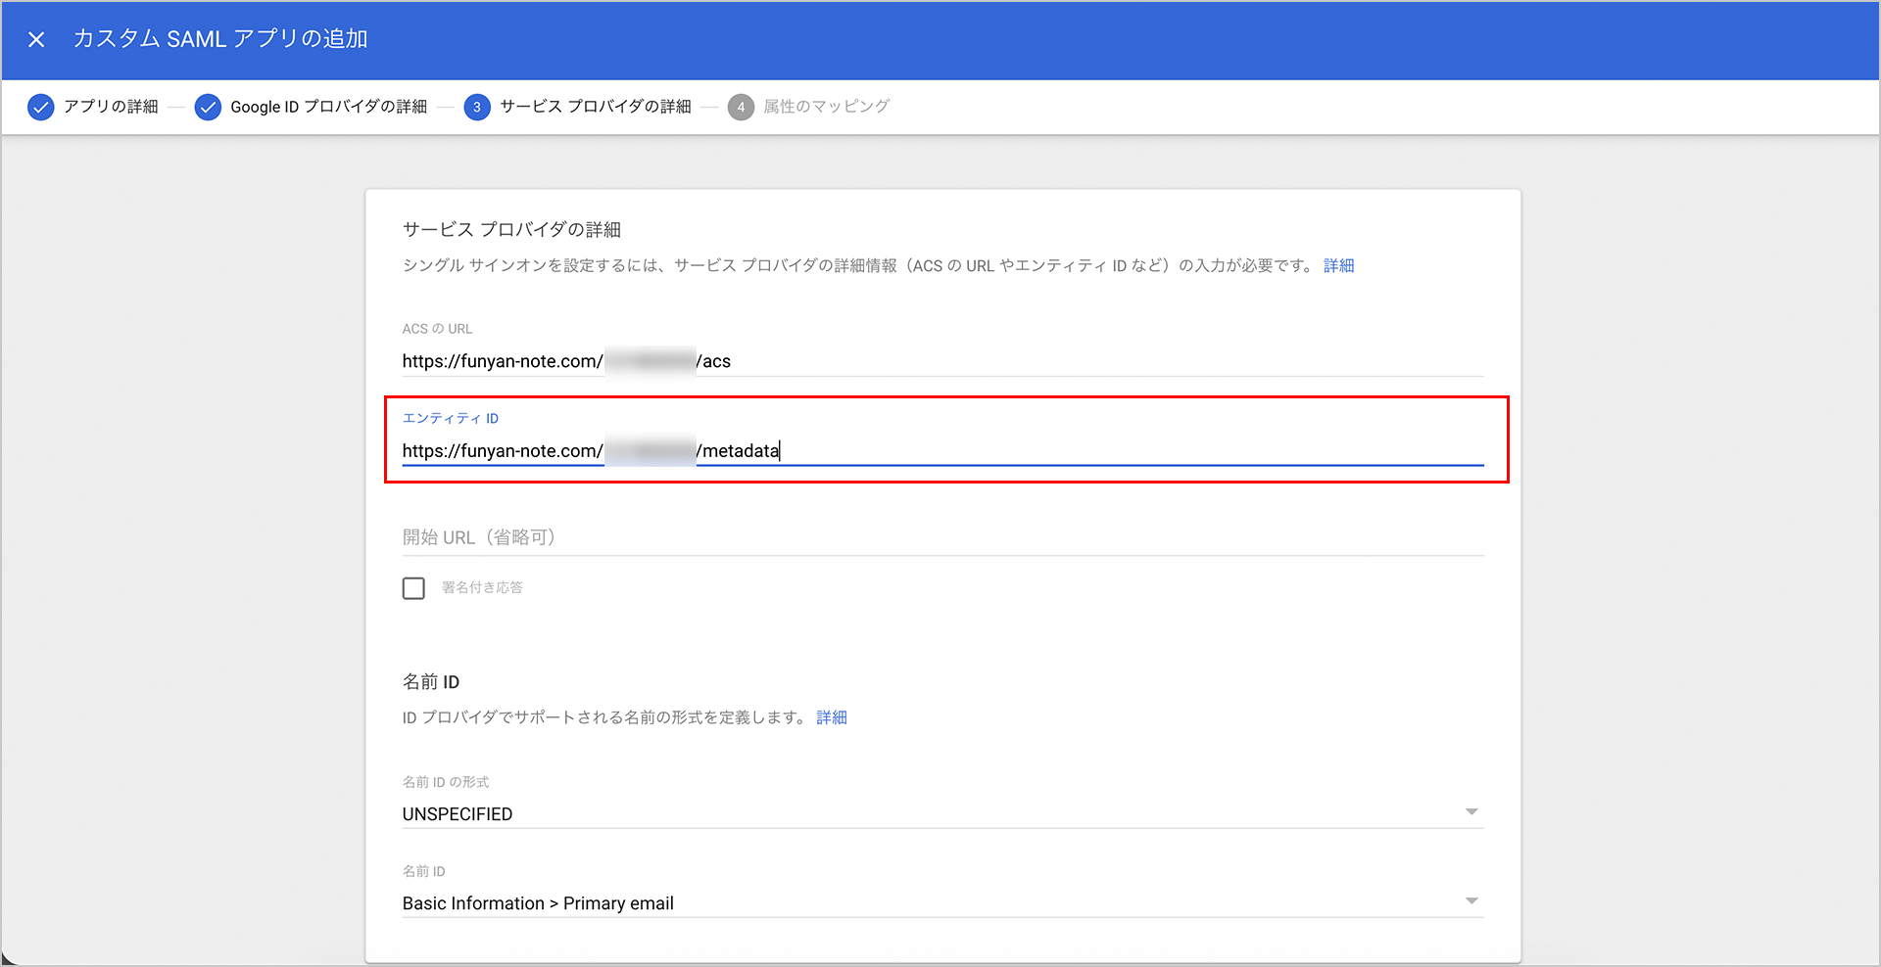Expand the 名前 ID の形式 dropdown arrow

[1471, 812]
